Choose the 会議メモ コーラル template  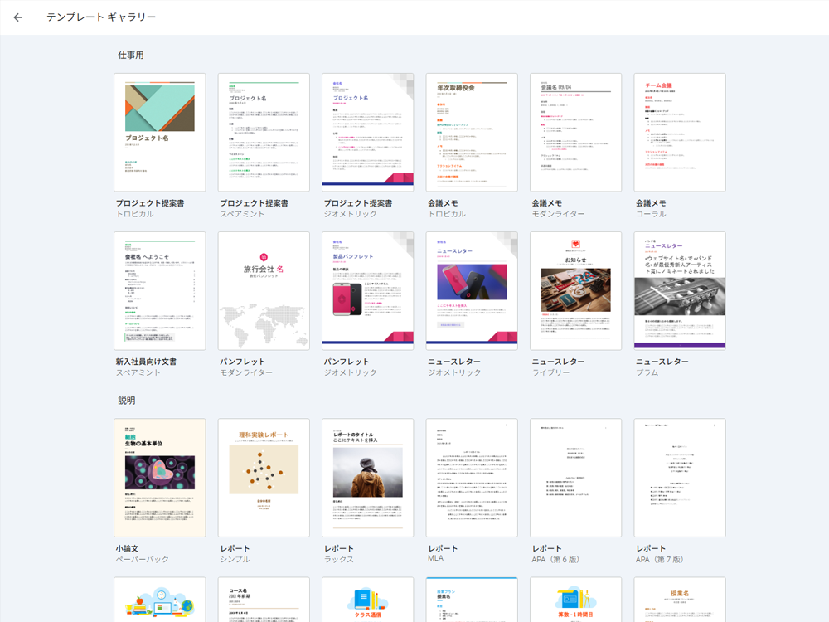pos(680,132)
